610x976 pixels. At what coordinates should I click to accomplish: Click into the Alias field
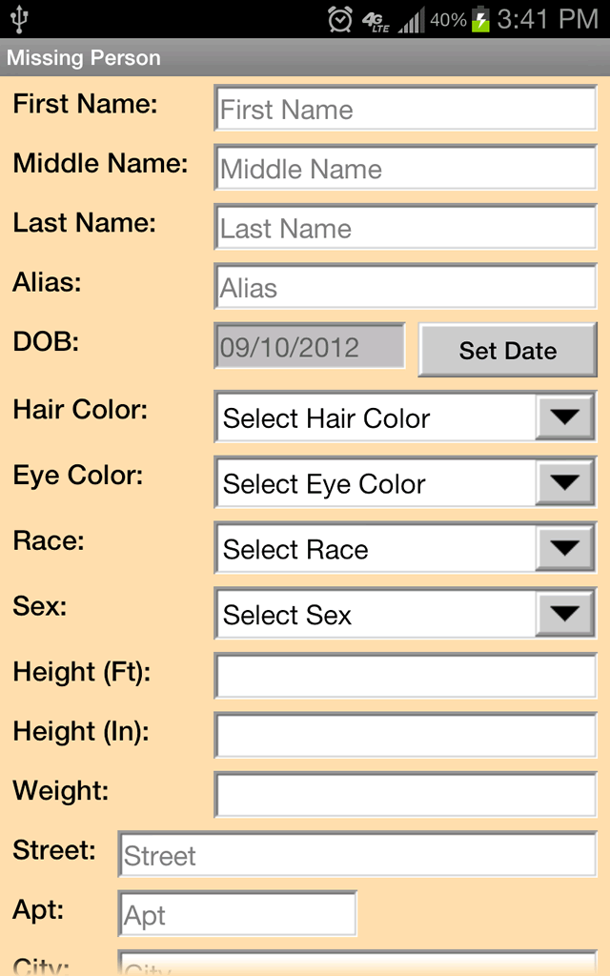click(405, 288)
